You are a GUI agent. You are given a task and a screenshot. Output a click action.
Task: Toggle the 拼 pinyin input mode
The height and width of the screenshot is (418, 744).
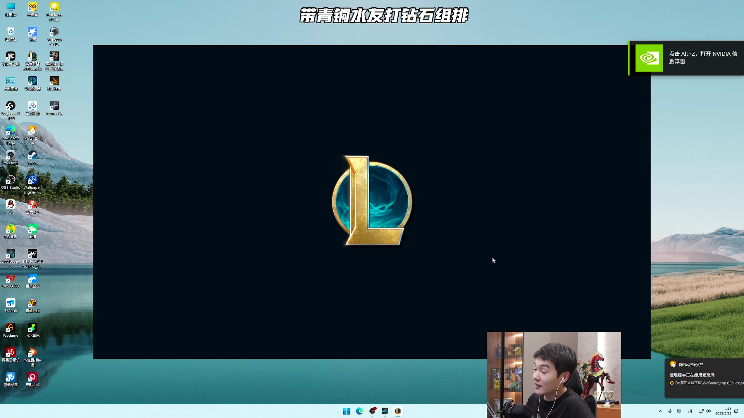coord(690,411)
